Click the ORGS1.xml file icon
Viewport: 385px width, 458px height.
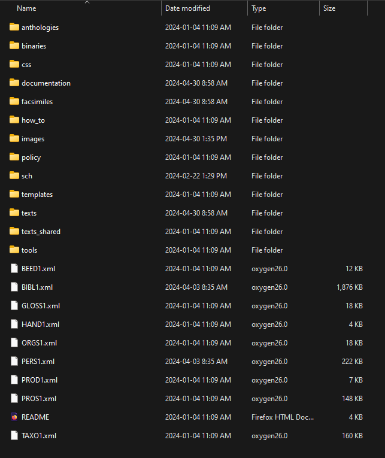click(x=14, y=342)
